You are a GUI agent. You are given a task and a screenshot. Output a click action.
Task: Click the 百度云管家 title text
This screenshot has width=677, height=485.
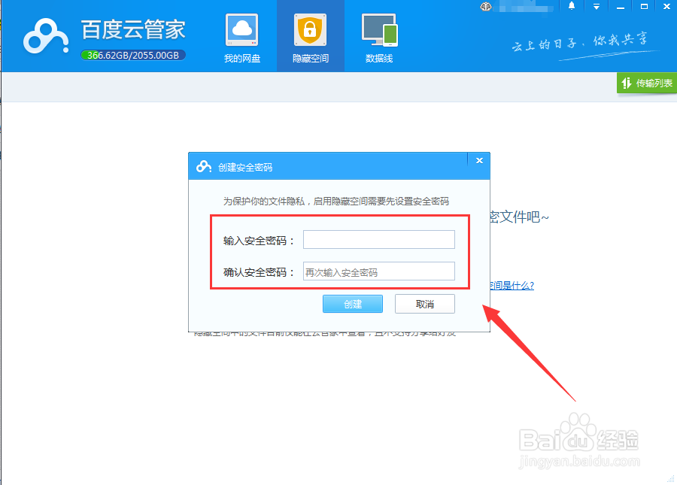pos(133,29)
